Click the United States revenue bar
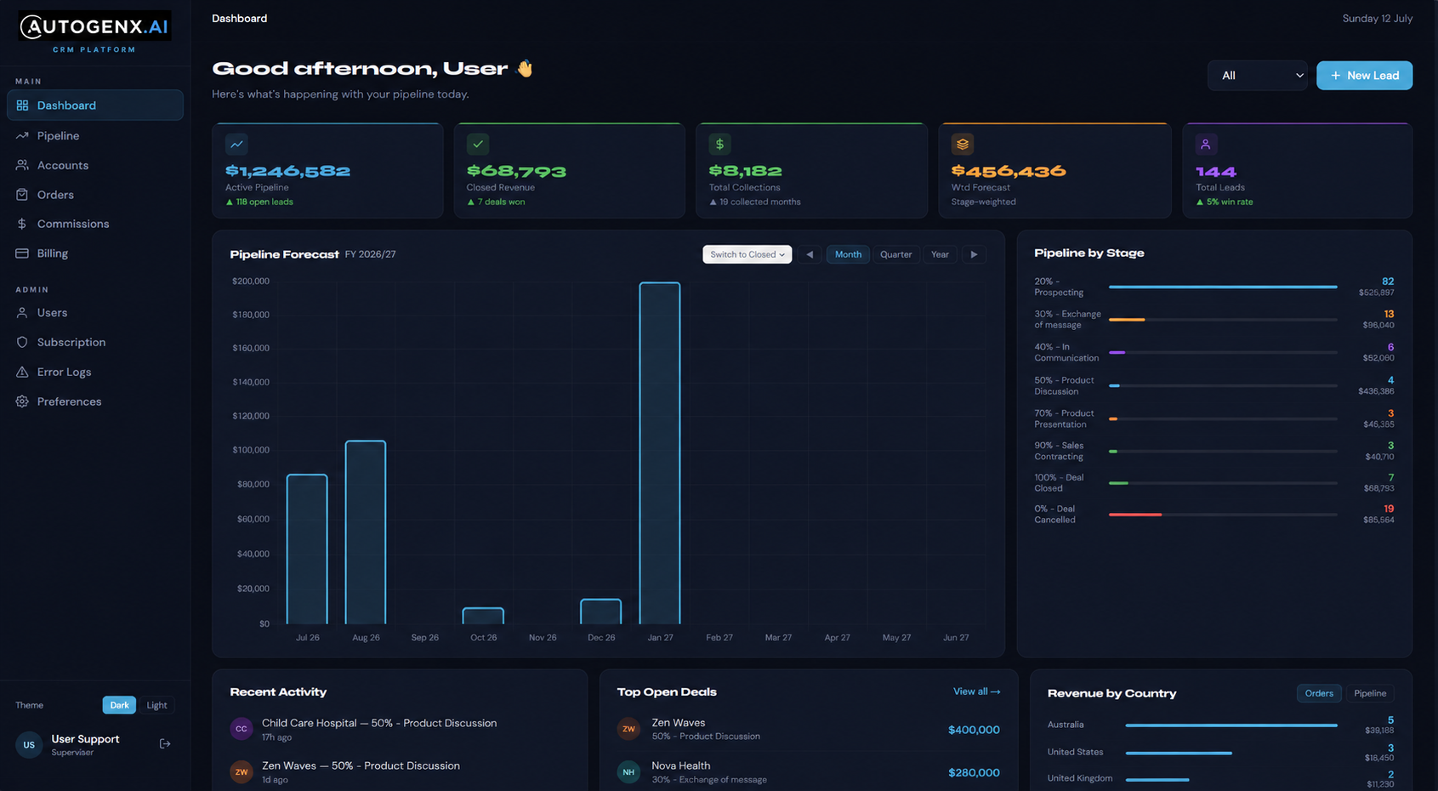The height and width of the screenshot is (791, 1438). tap(1179, 753)
